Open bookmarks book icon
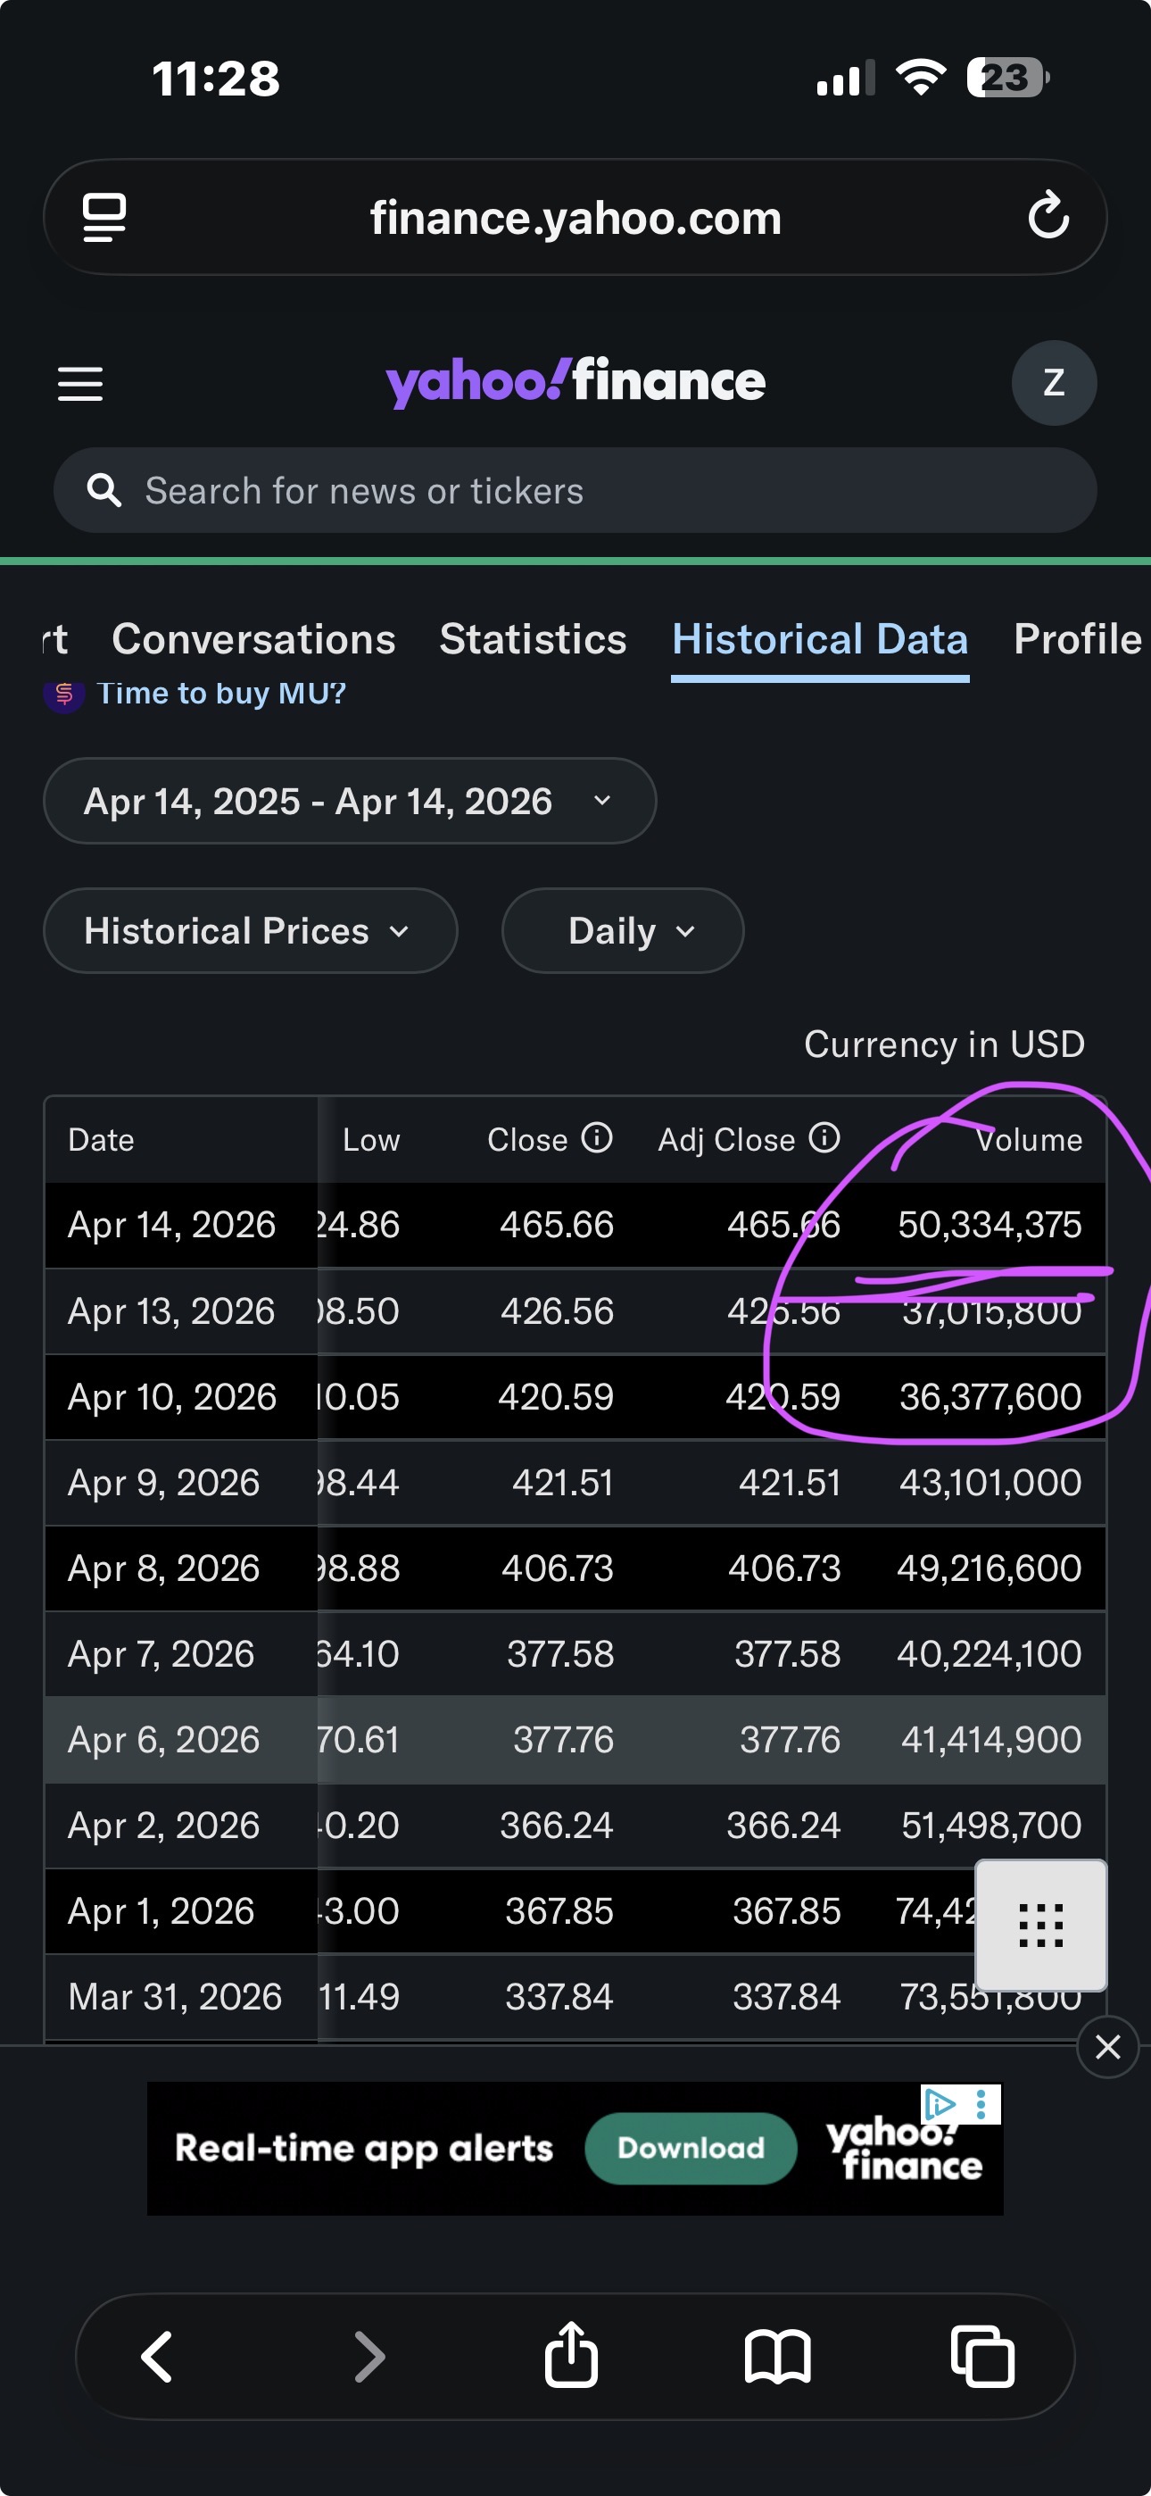Viewport: 1151px width, 2496px height. [x=777, y=2356]
